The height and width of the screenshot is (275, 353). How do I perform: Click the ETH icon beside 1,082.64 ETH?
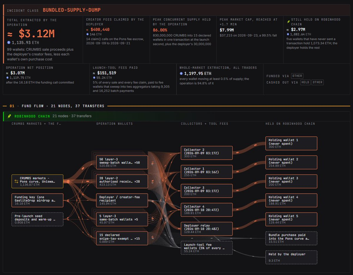click(x=288, y=34)
